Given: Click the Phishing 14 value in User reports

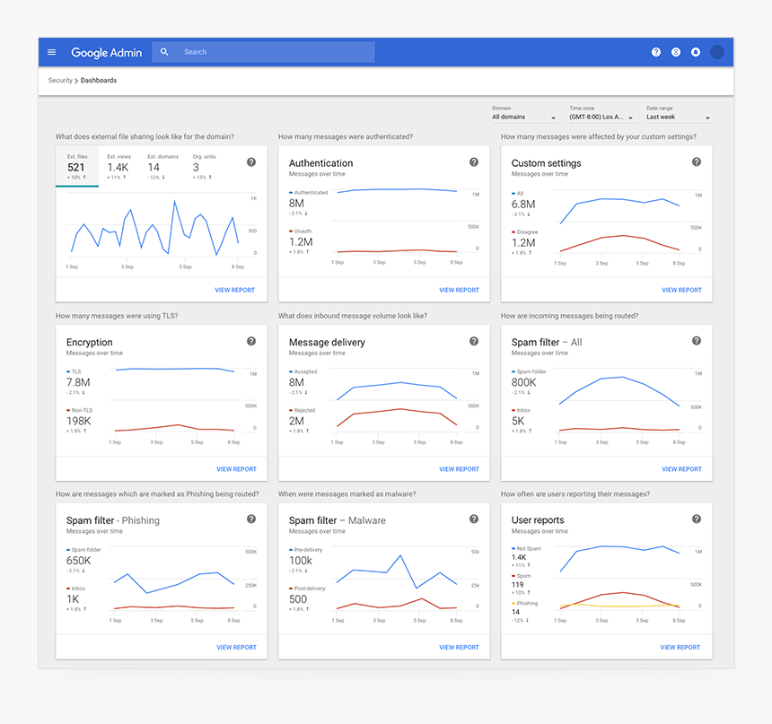Looking at the screenshot, I should coord(515,612).
